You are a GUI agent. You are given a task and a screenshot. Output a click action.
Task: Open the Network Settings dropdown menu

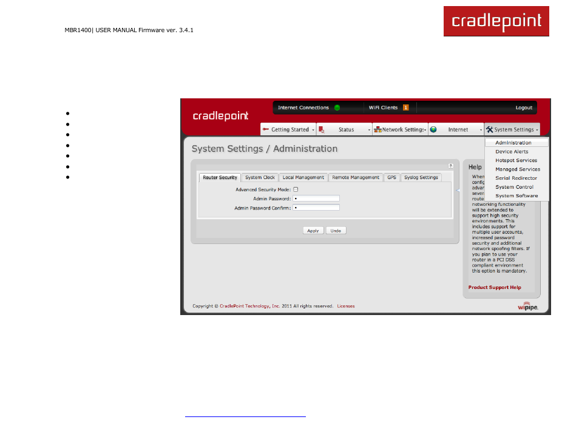tap(401, 129)
